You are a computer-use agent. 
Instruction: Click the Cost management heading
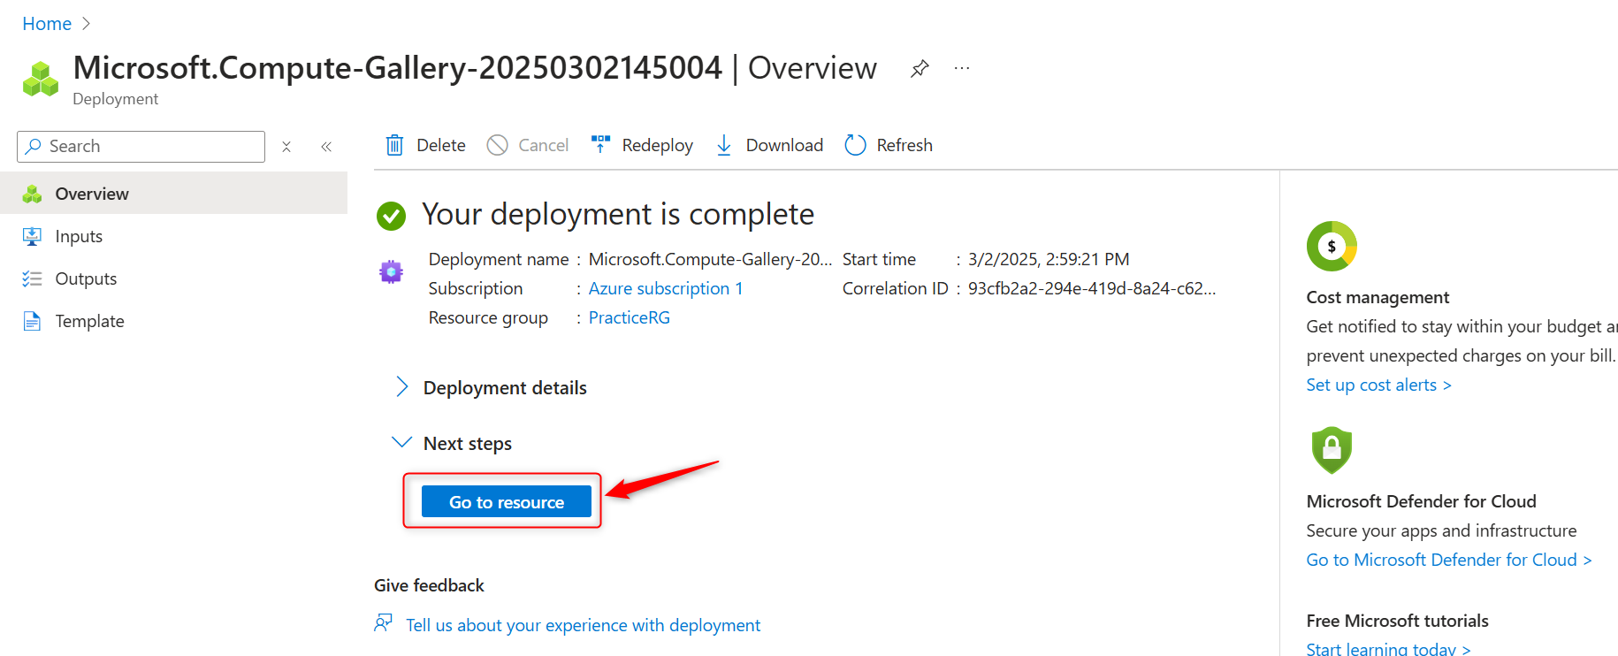[x=1378, y=297]
